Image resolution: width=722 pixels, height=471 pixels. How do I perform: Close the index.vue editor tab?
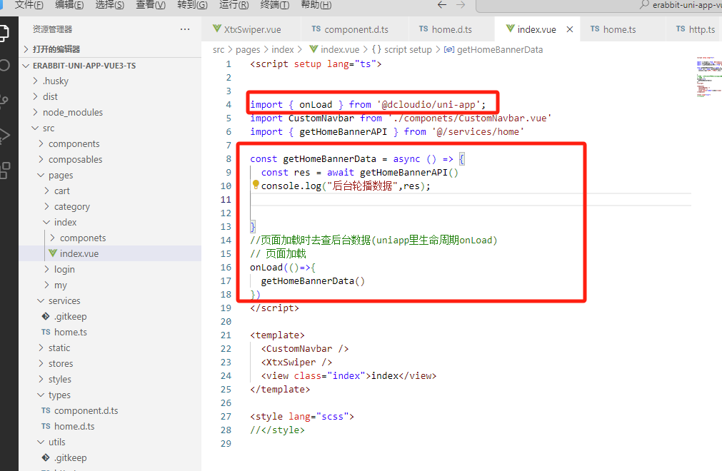coord(570,29)
